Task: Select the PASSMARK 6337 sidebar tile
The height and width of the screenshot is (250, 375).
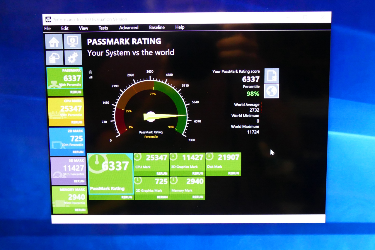Action: (x=65, y=78)
